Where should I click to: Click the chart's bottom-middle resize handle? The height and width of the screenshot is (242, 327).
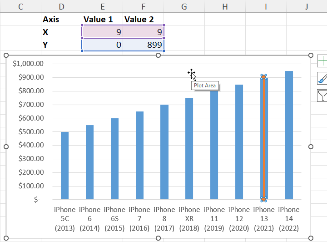pos(159,238)
